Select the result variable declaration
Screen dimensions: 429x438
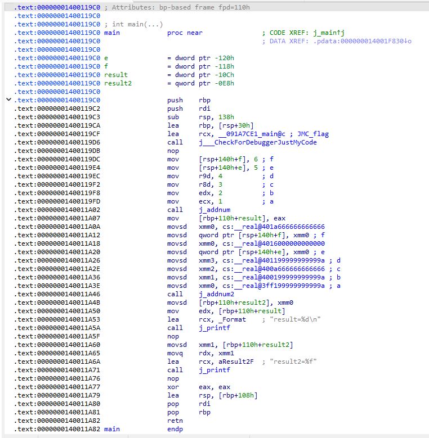tap(116, 75)
